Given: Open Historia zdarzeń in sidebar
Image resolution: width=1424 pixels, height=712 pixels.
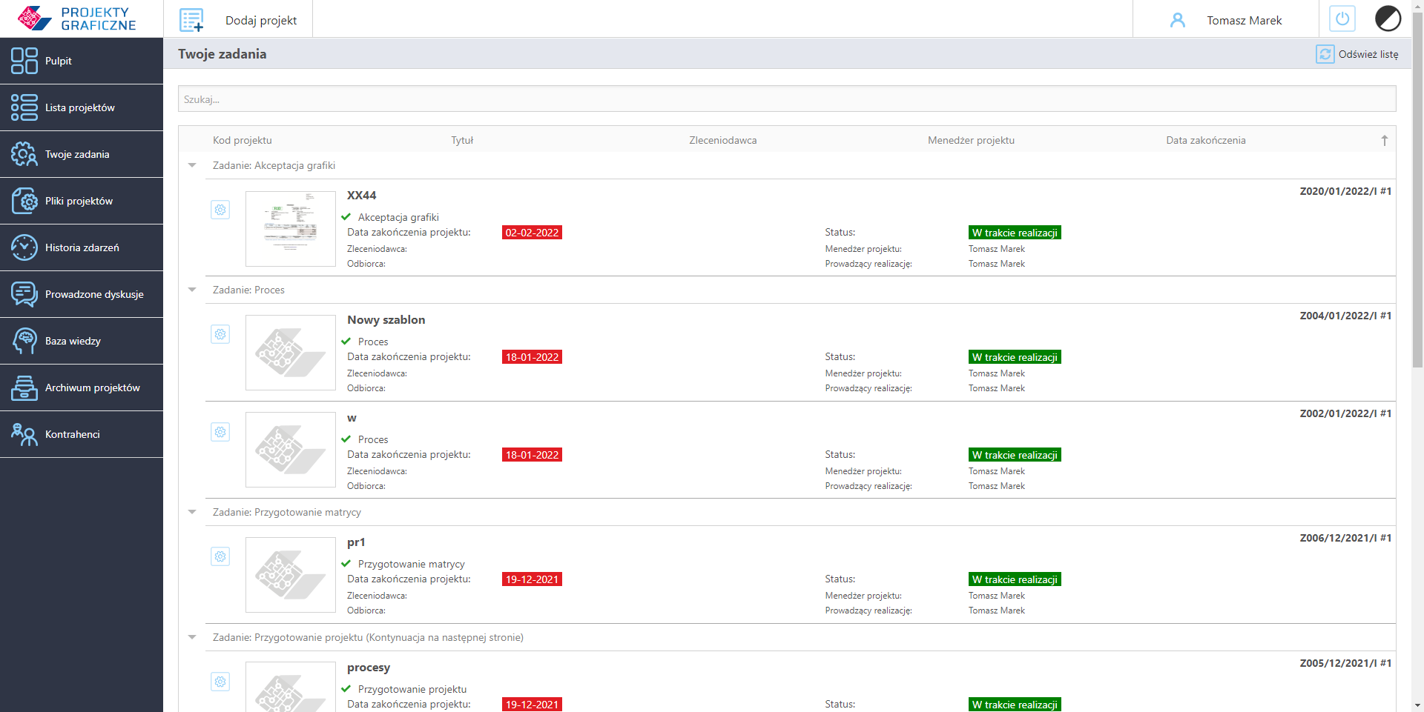Looking at the screenshot, I should click(82, 247).
